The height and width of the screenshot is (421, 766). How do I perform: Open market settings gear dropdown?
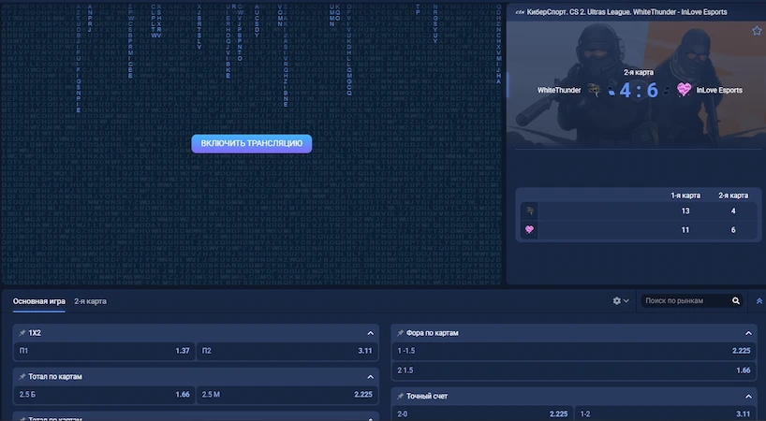pos(621,301)
